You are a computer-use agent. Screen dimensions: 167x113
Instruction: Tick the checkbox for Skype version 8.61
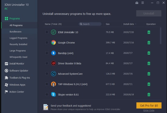pos(47,94)
